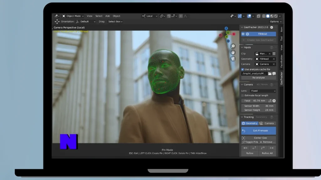Click the analysis file info icon
Screen dimensions: 321x180
point(274,73)
